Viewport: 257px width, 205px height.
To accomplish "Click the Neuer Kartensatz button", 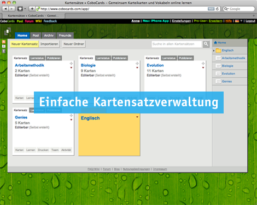I will [x=25, y=44].
